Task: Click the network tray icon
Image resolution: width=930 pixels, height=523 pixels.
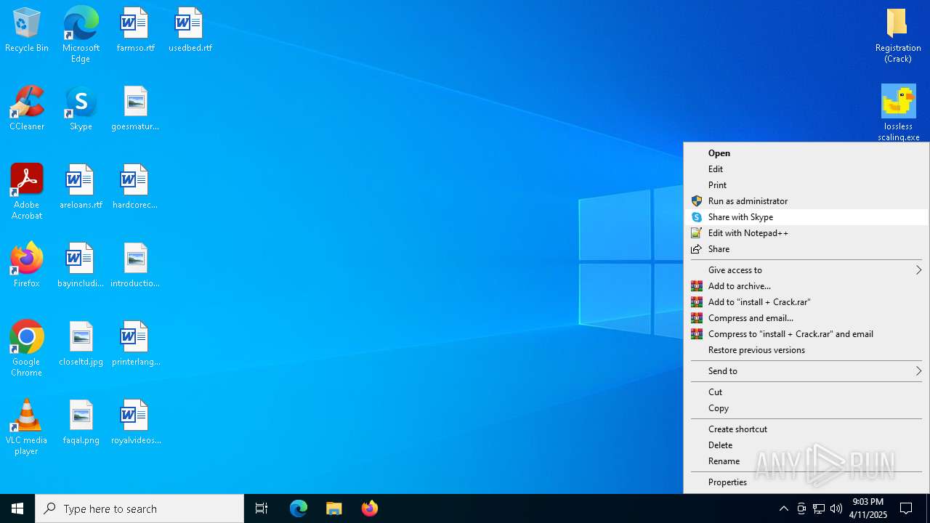Action: pyautogui.click(x=819, y=508)
